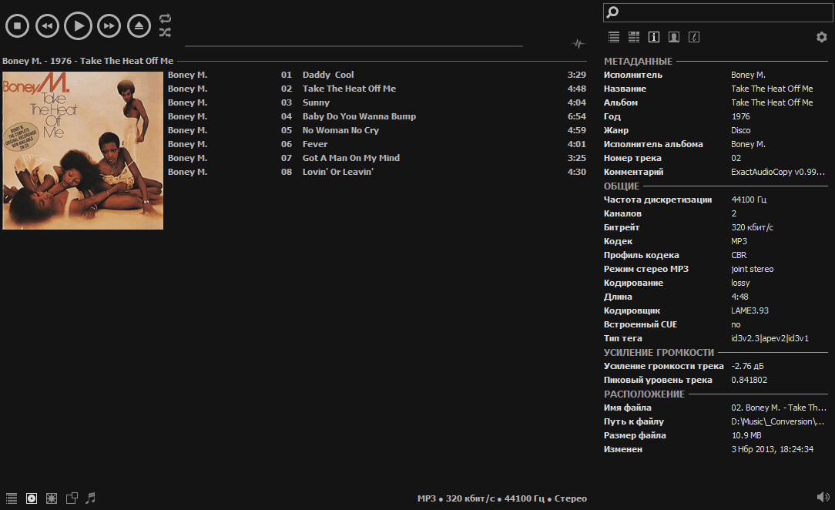Select the album cover view icon

point(32,498)
